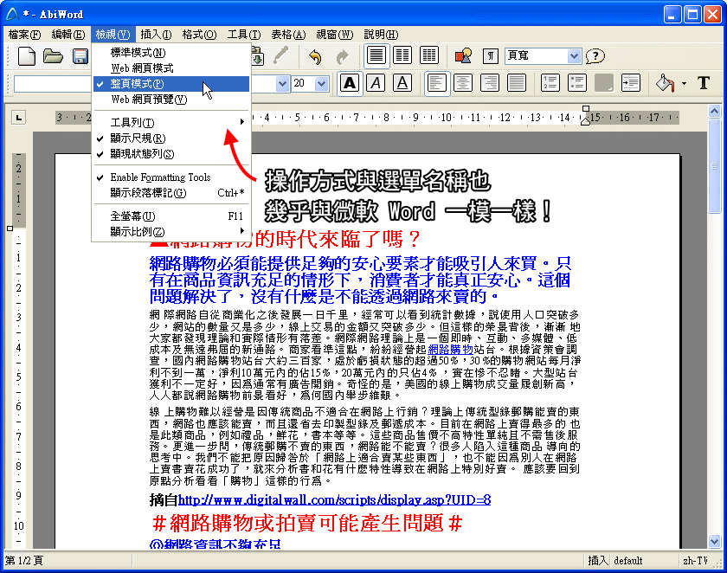
Task: Open the font size dropdown arrow
Action: coord(321,83)
